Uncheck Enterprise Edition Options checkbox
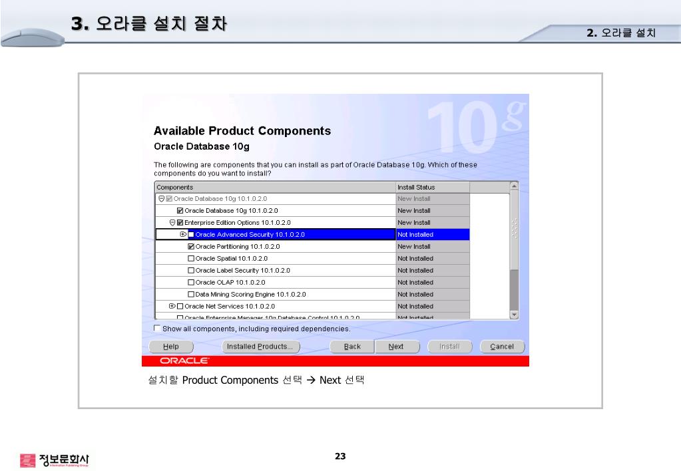 [180, 223]
